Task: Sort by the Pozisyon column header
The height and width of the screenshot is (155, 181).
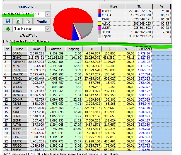Action: 55,49
